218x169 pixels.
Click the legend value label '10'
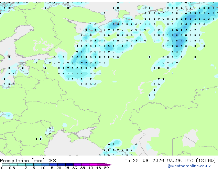coord(43,168)
